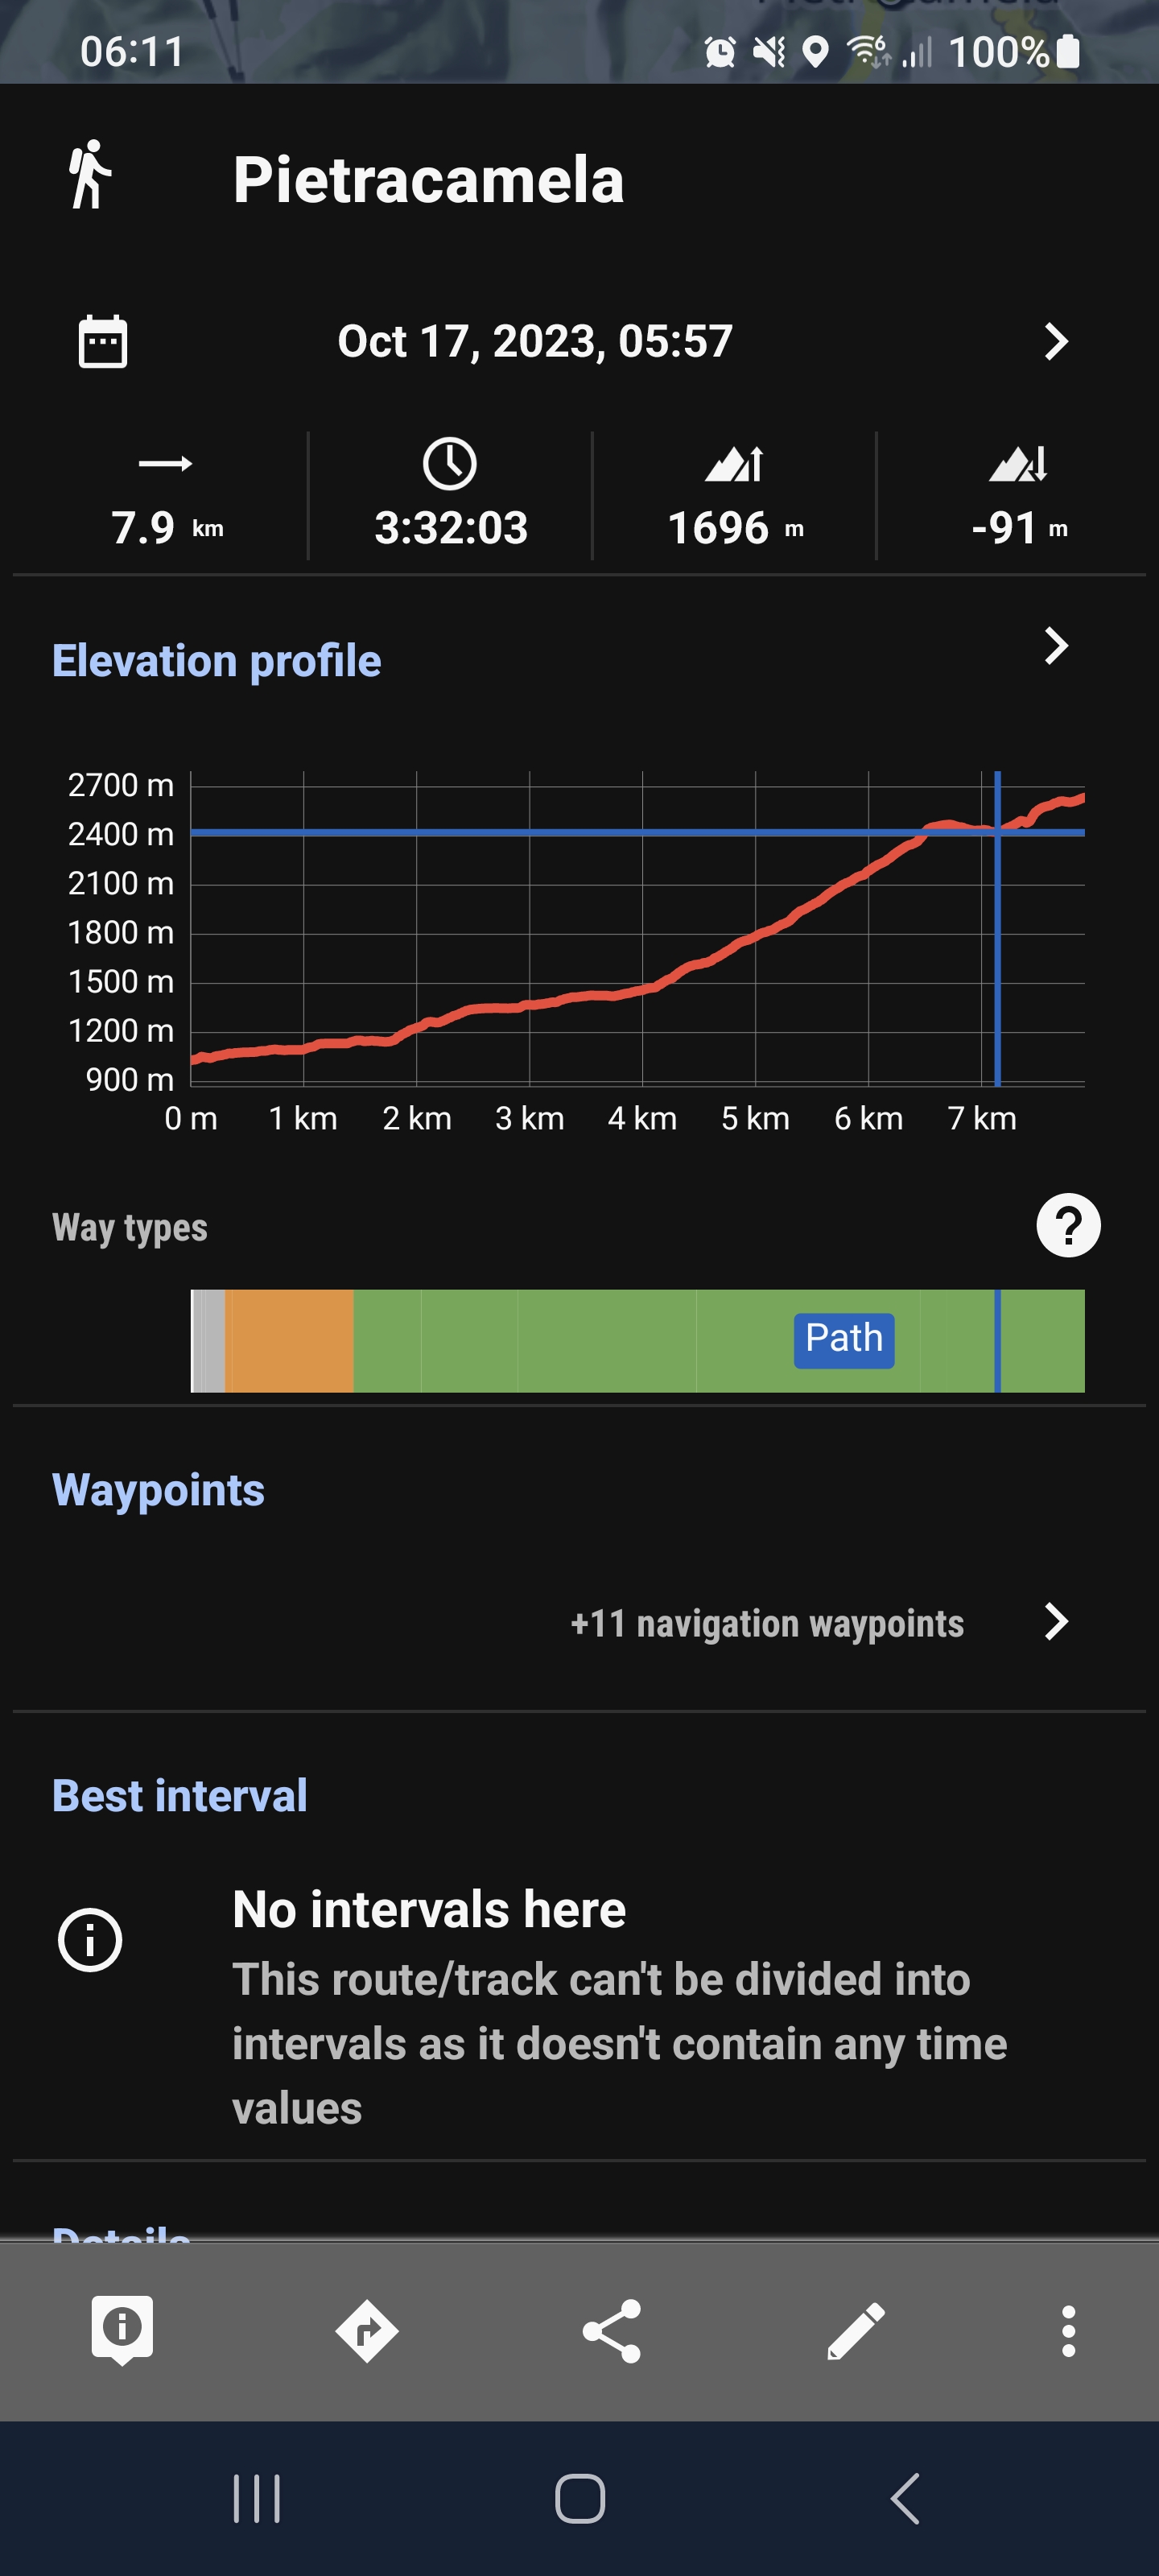Expand the Elevation profile chevron
This screenshot has width=1159, height=2576.
[x=1056, y=646]
